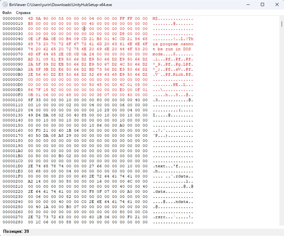Select offset 00000270 in the address column
Image resolution: width=284 pixels, height=236 pixels.
[x=13, y=217]
